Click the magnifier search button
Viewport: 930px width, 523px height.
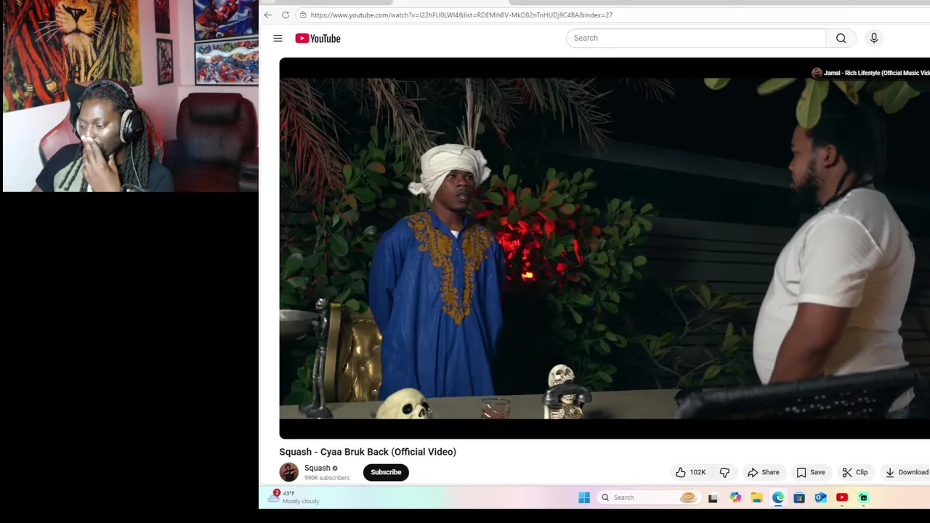[x=841, y=38]
